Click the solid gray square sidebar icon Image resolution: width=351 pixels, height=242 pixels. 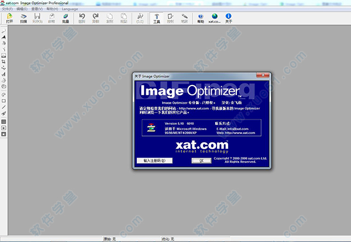4,122
